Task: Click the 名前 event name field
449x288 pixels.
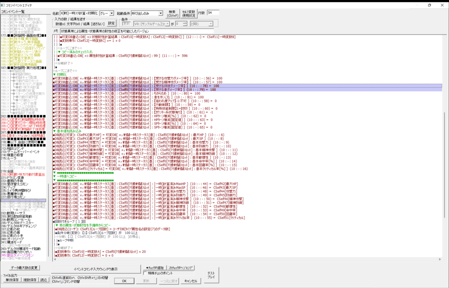Action: (79, 13)
